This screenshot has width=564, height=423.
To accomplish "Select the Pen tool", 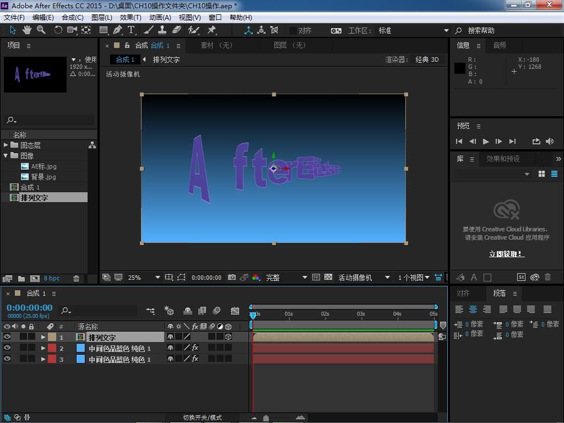I will (117, 30).
